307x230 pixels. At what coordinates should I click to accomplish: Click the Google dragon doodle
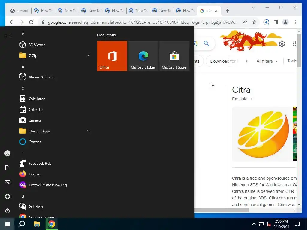pos(250,40)
